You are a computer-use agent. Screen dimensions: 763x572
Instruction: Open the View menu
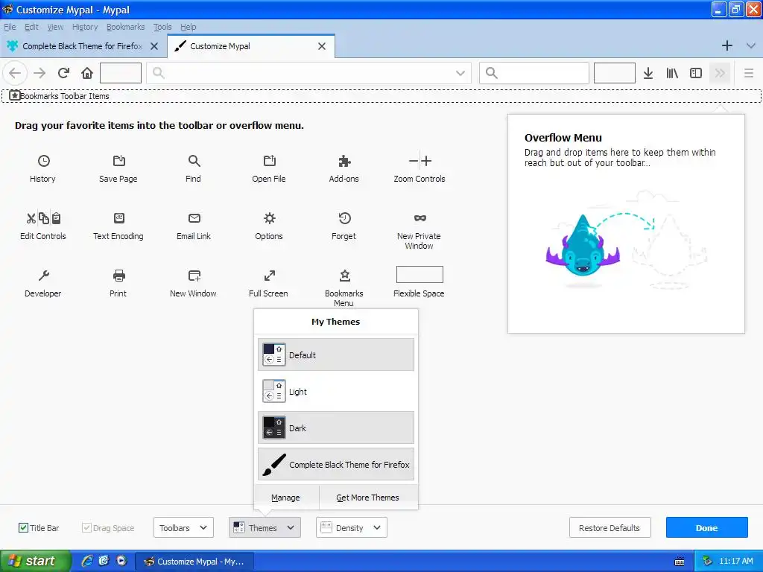pyautogui.click(x=55, y=27)
